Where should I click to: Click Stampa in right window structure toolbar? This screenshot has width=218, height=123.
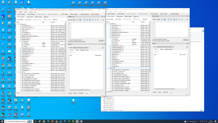145,19
